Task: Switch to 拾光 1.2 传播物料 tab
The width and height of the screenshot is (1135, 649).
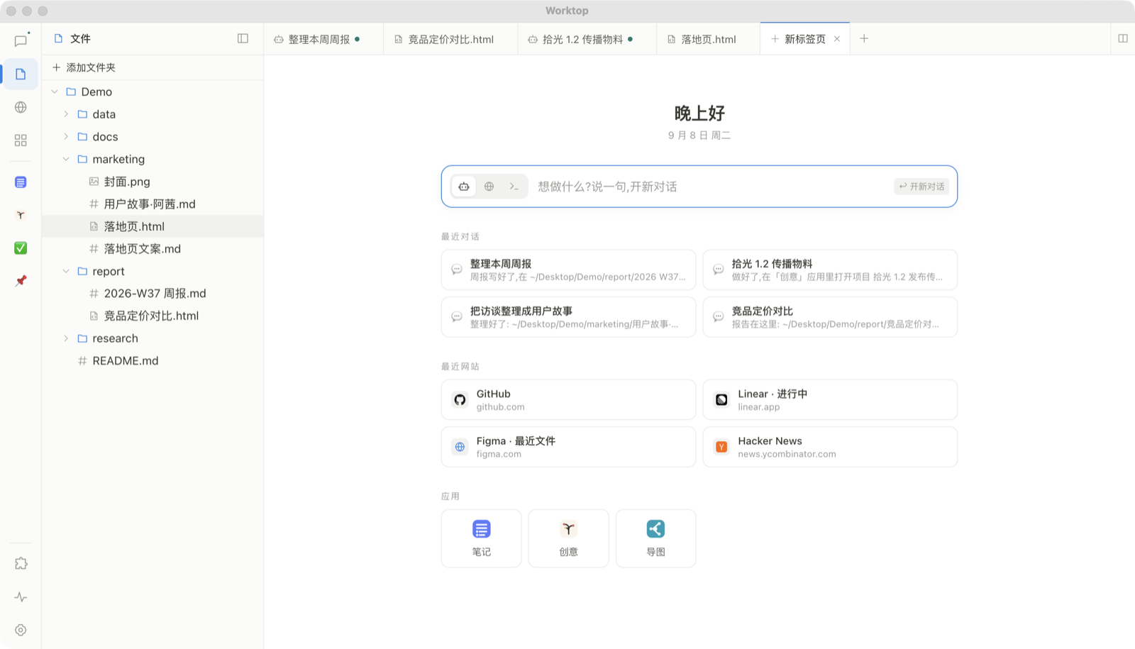Action: (x=587, y=39)
